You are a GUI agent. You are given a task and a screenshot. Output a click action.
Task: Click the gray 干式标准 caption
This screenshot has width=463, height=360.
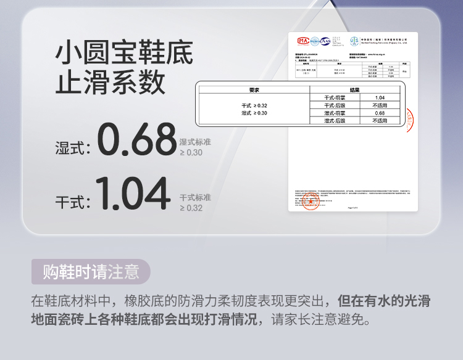[195, 197]
